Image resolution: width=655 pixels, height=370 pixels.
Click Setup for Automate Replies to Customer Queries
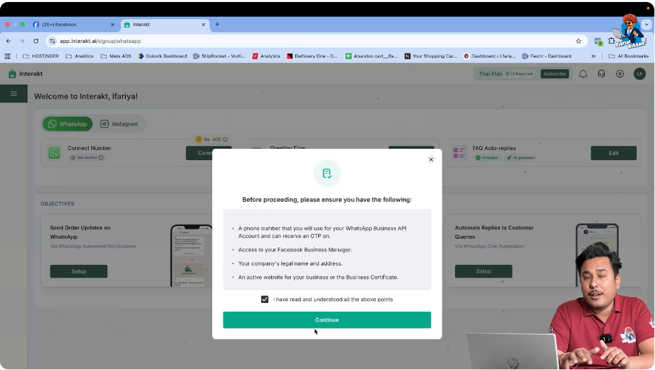pyautogui.click(x=483, y=271)
